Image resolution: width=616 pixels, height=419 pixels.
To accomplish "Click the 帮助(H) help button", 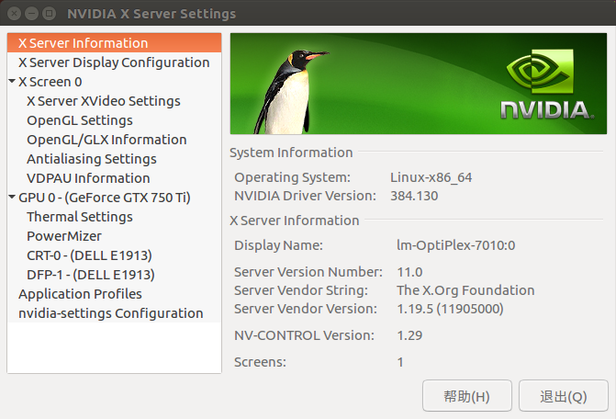I will coord(467,396).
